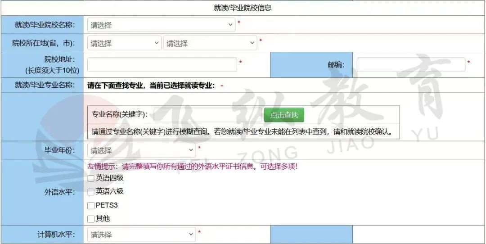Click the 邮编 label cell
This screenshot has width=486, height=244.
(x=336, y=65)
